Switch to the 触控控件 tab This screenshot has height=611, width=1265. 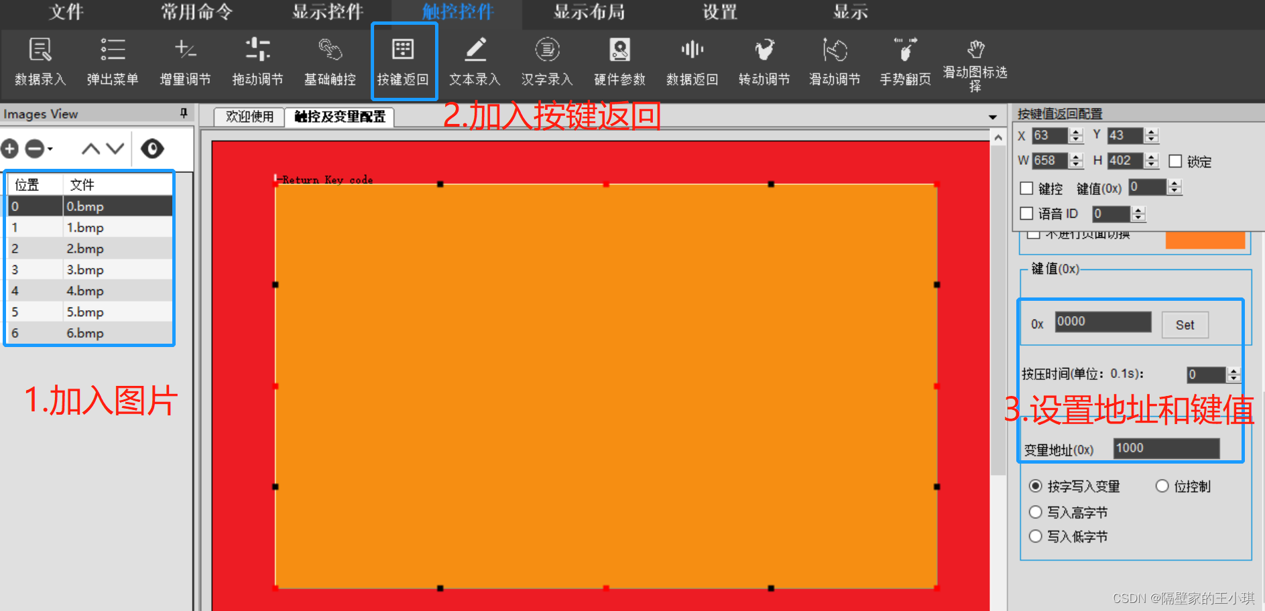click(x=458, y=12)
